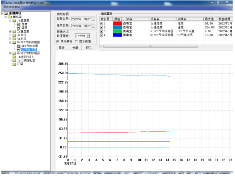Viewport: 235px width, 176px height.
Task: Click the 1:ARTU-KJ8 folder icon
Action: coord(14,57)
